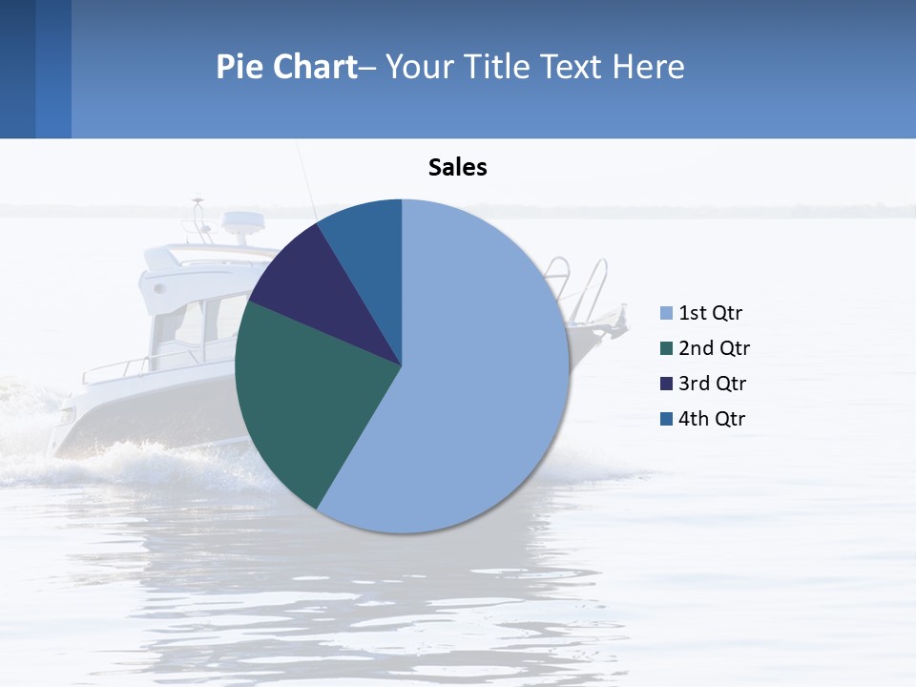Select the "1st Qtr" legend label
Viewport: 916px width, 687px height.
point(710,313)
